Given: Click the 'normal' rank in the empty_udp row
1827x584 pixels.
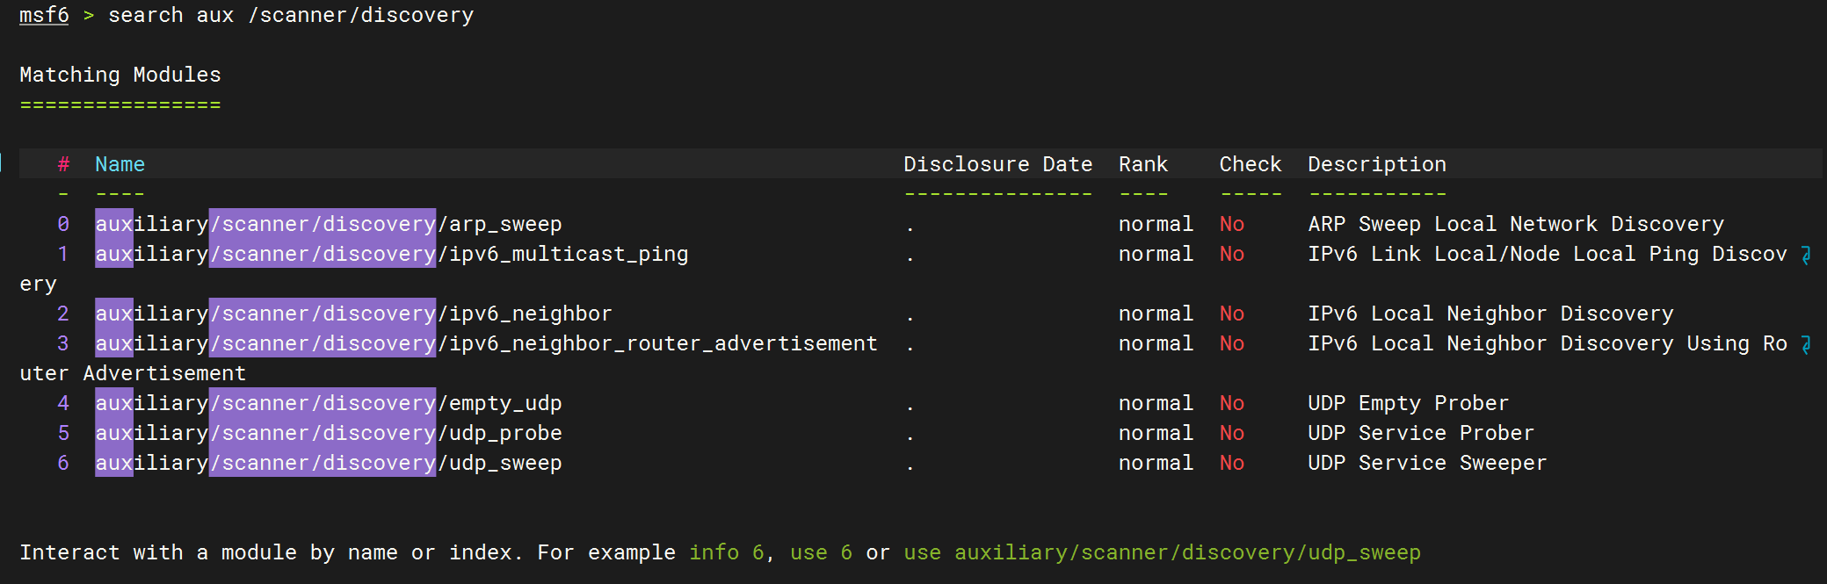Looking at the screenshot, I should click(x=1156, y=403).
